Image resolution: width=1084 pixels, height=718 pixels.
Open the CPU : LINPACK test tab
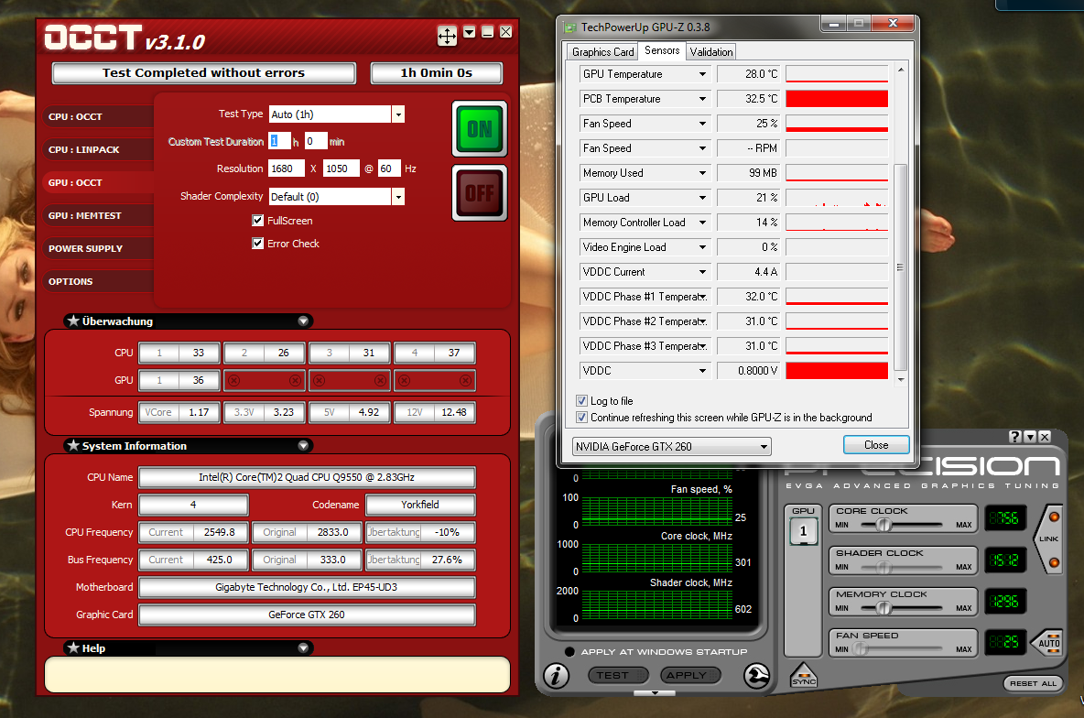click(100, 149)
